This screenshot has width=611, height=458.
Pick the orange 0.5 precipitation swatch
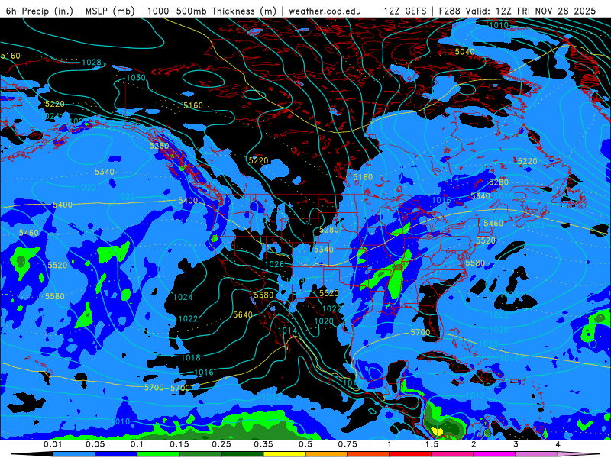click(x=327, y=454)
